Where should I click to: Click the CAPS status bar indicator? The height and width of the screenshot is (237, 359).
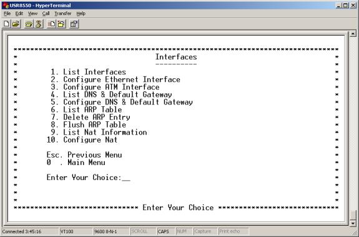[163, 231]
